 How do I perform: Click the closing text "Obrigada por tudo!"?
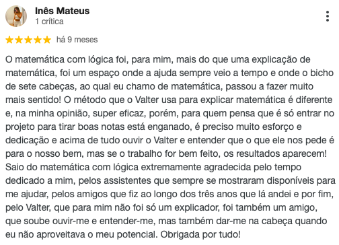click(x=200, y=235)
